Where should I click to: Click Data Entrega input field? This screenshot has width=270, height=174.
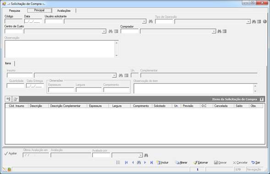(35, 85)
